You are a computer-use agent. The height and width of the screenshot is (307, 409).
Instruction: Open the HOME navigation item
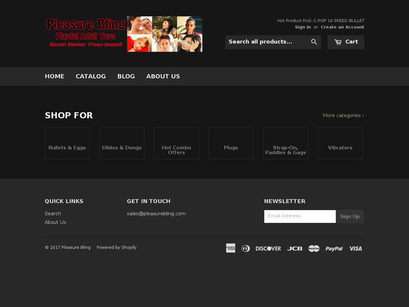55,76
